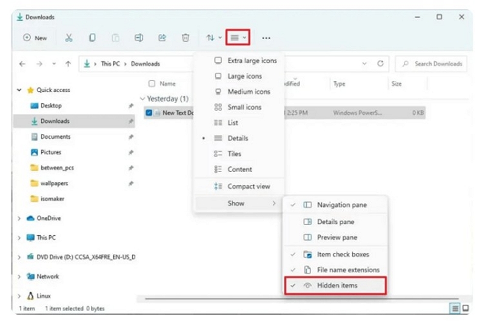The height and width of the screenshot is (325, 485).
Task: Select Details view option
Action: pyautogui.click(x=239, y=138)
